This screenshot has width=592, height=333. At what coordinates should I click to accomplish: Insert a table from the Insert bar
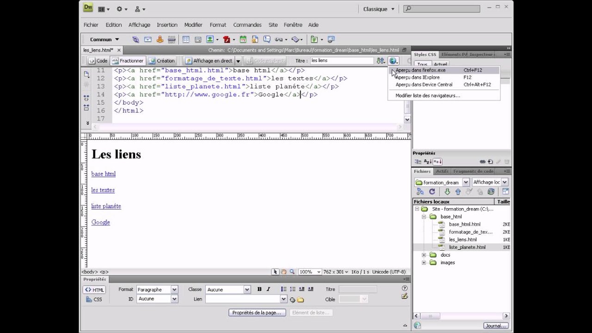coord(186,39)
